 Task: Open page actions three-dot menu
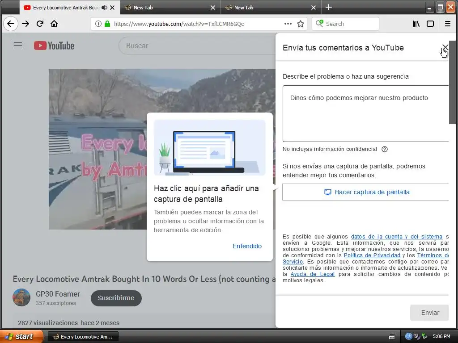click(x=288, y=24)
